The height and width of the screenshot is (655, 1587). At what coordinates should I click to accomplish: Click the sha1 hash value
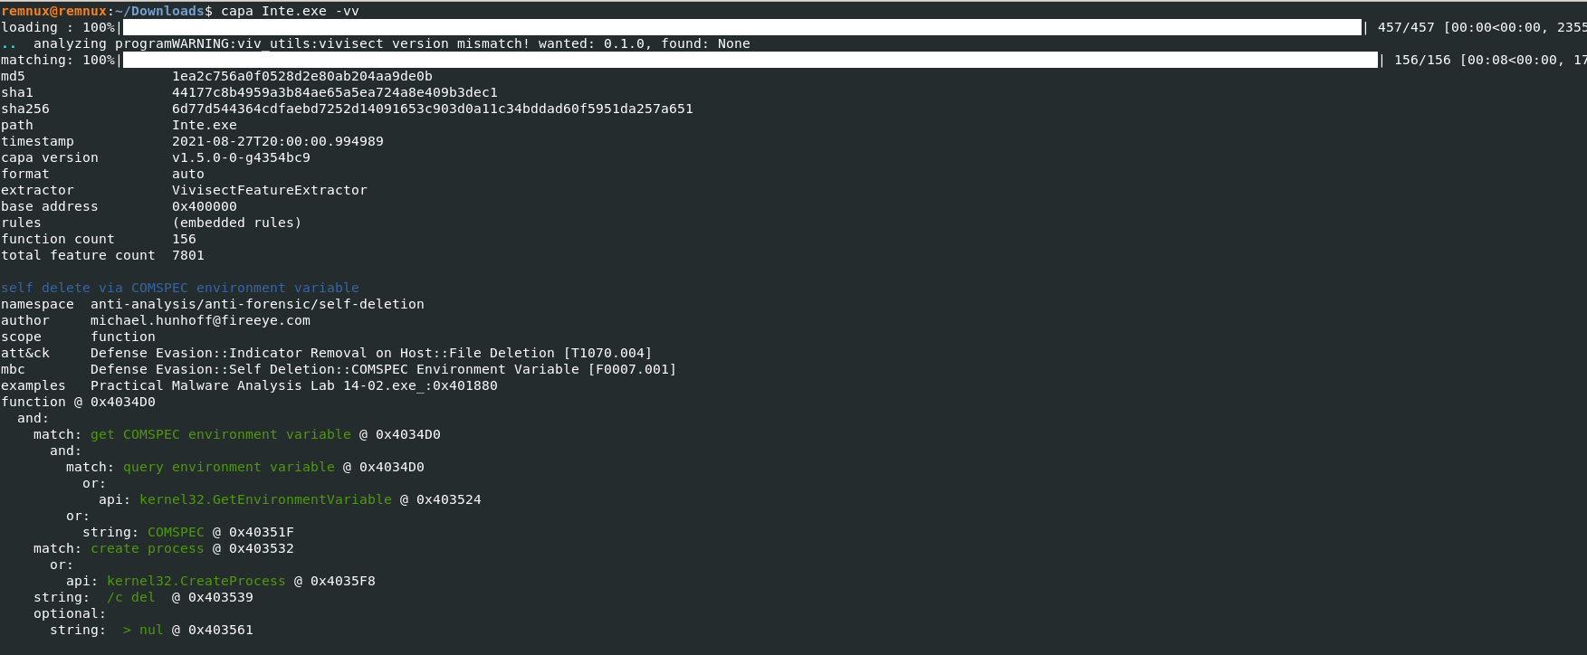[335, 92]
